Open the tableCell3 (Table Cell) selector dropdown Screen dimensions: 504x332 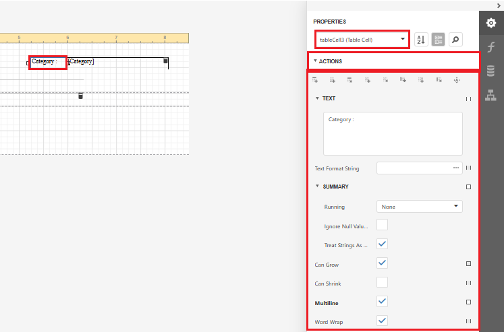tap(362, 40)
